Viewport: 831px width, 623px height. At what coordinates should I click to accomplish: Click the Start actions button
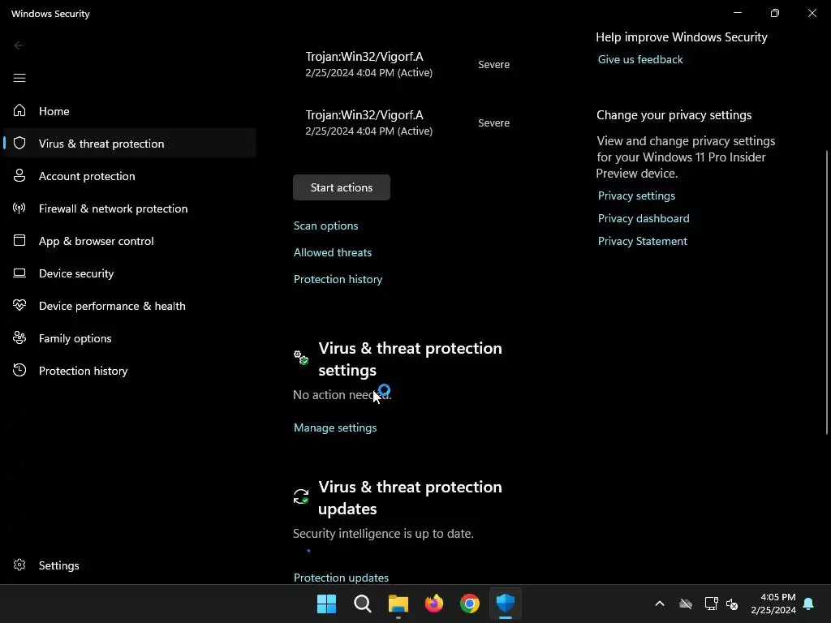click(x=342, y=187)
